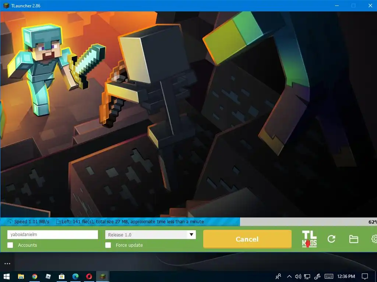
Task: Launch Microsoft Edge from the taskbar
Action: point(75,276)
